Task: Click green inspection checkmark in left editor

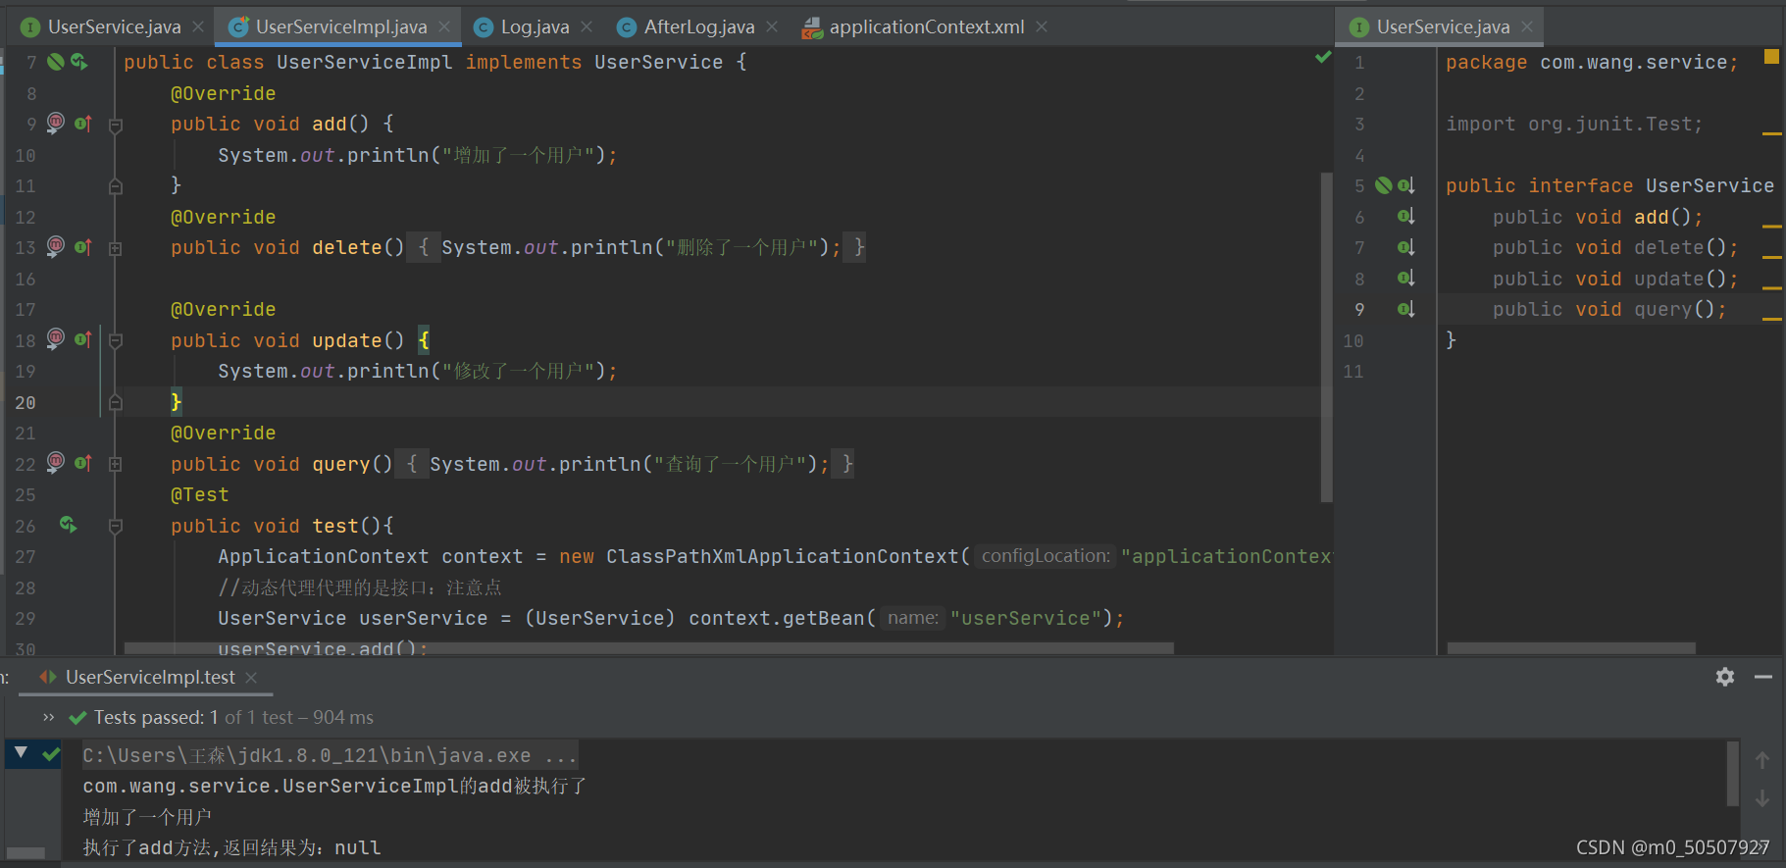Action: (x=1323, y=58)
